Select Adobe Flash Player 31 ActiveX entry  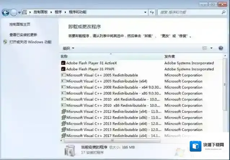(92, 63)
